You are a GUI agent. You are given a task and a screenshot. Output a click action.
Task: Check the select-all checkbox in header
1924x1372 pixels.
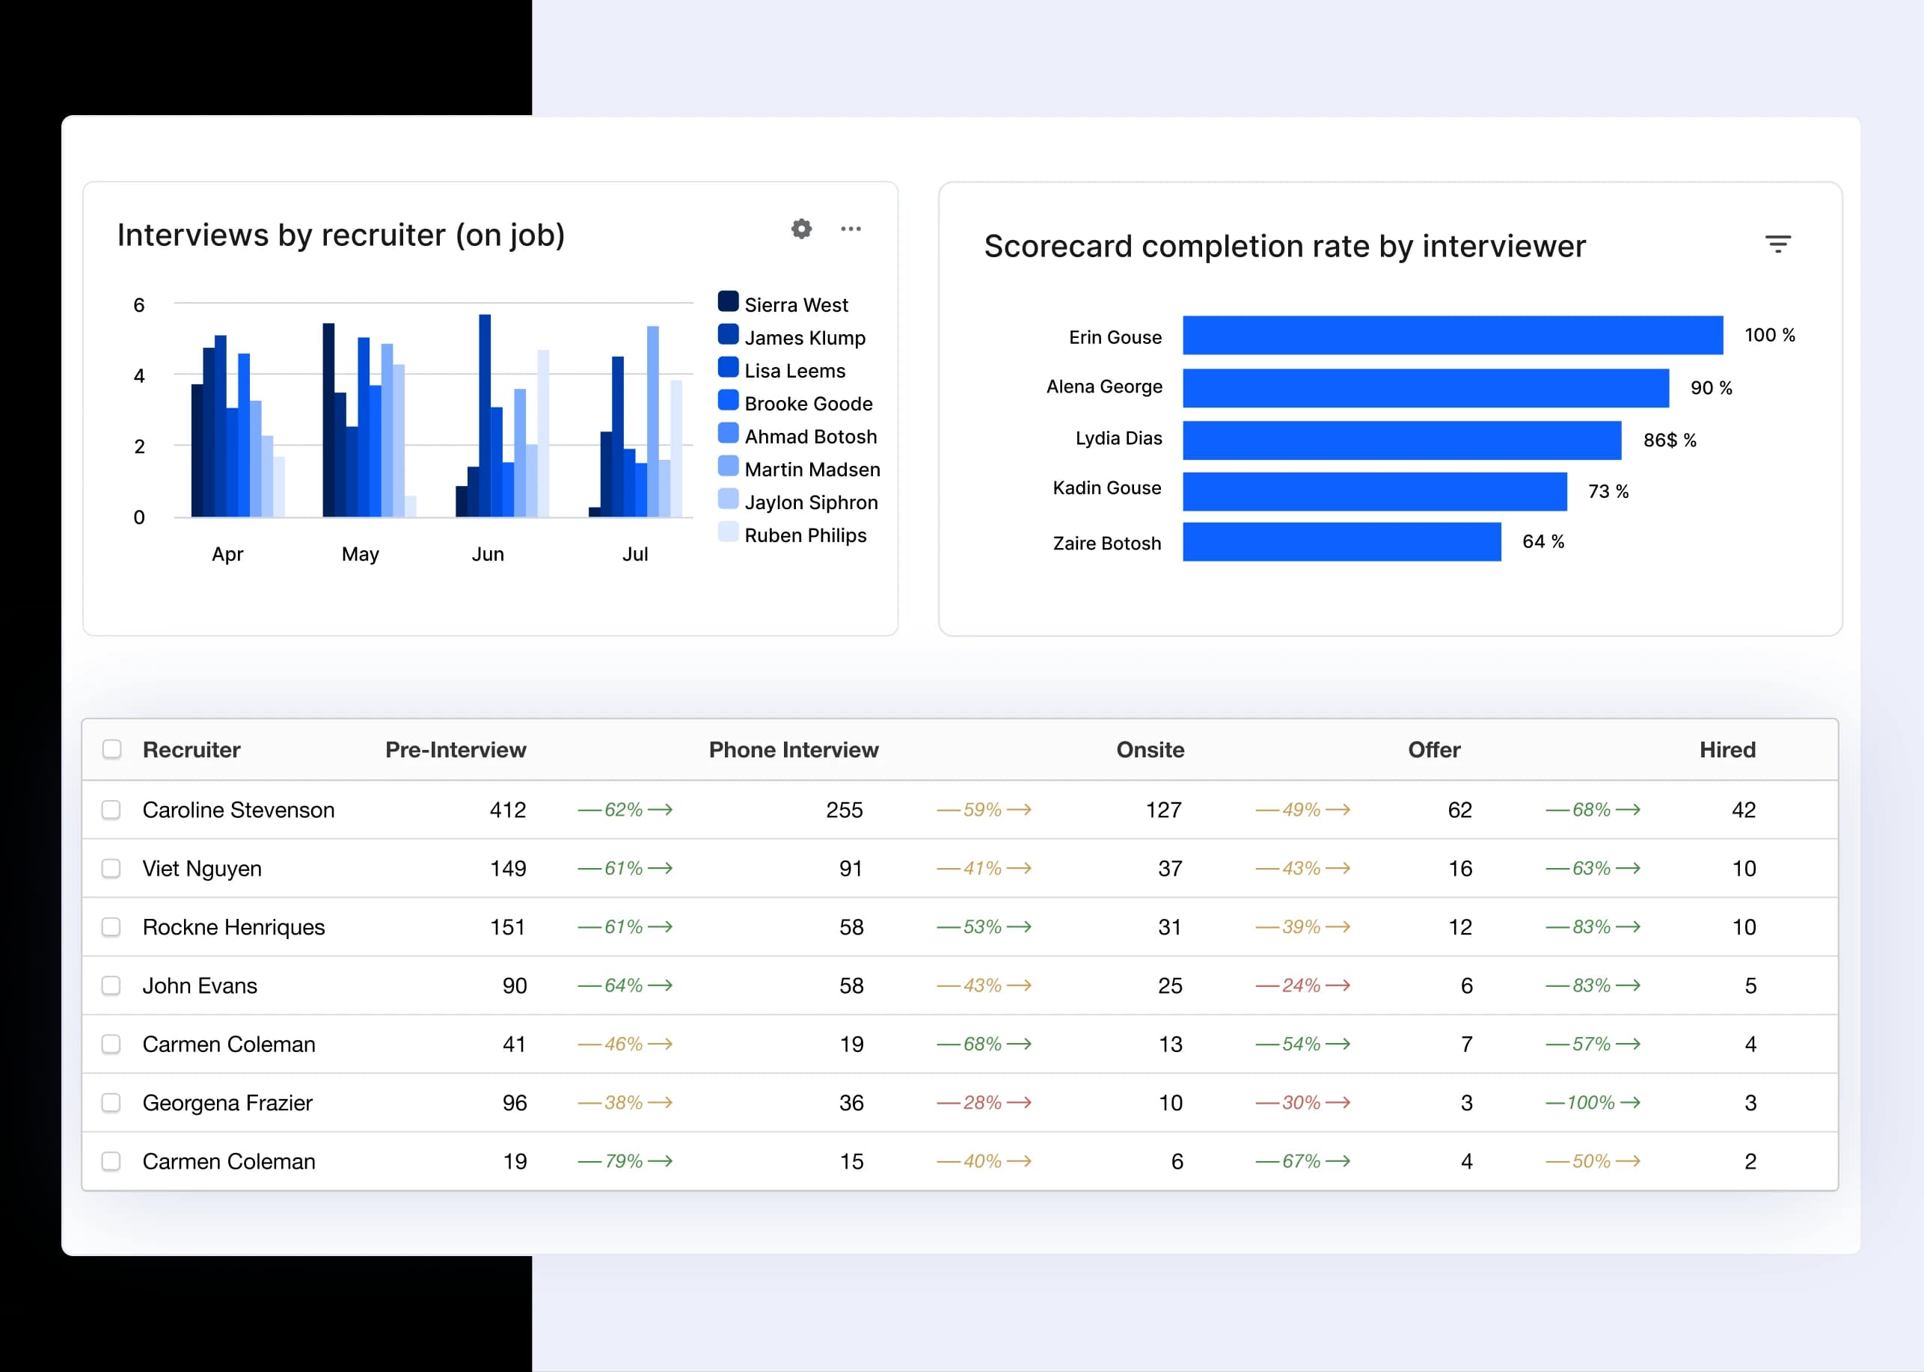111,749
